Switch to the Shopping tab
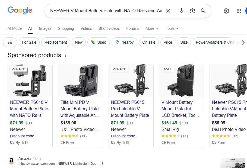The height and width of the screenshot is (168, 247). (66, 28)
